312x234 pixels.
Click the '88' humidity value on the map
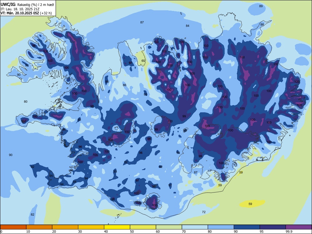coord(262,24)
